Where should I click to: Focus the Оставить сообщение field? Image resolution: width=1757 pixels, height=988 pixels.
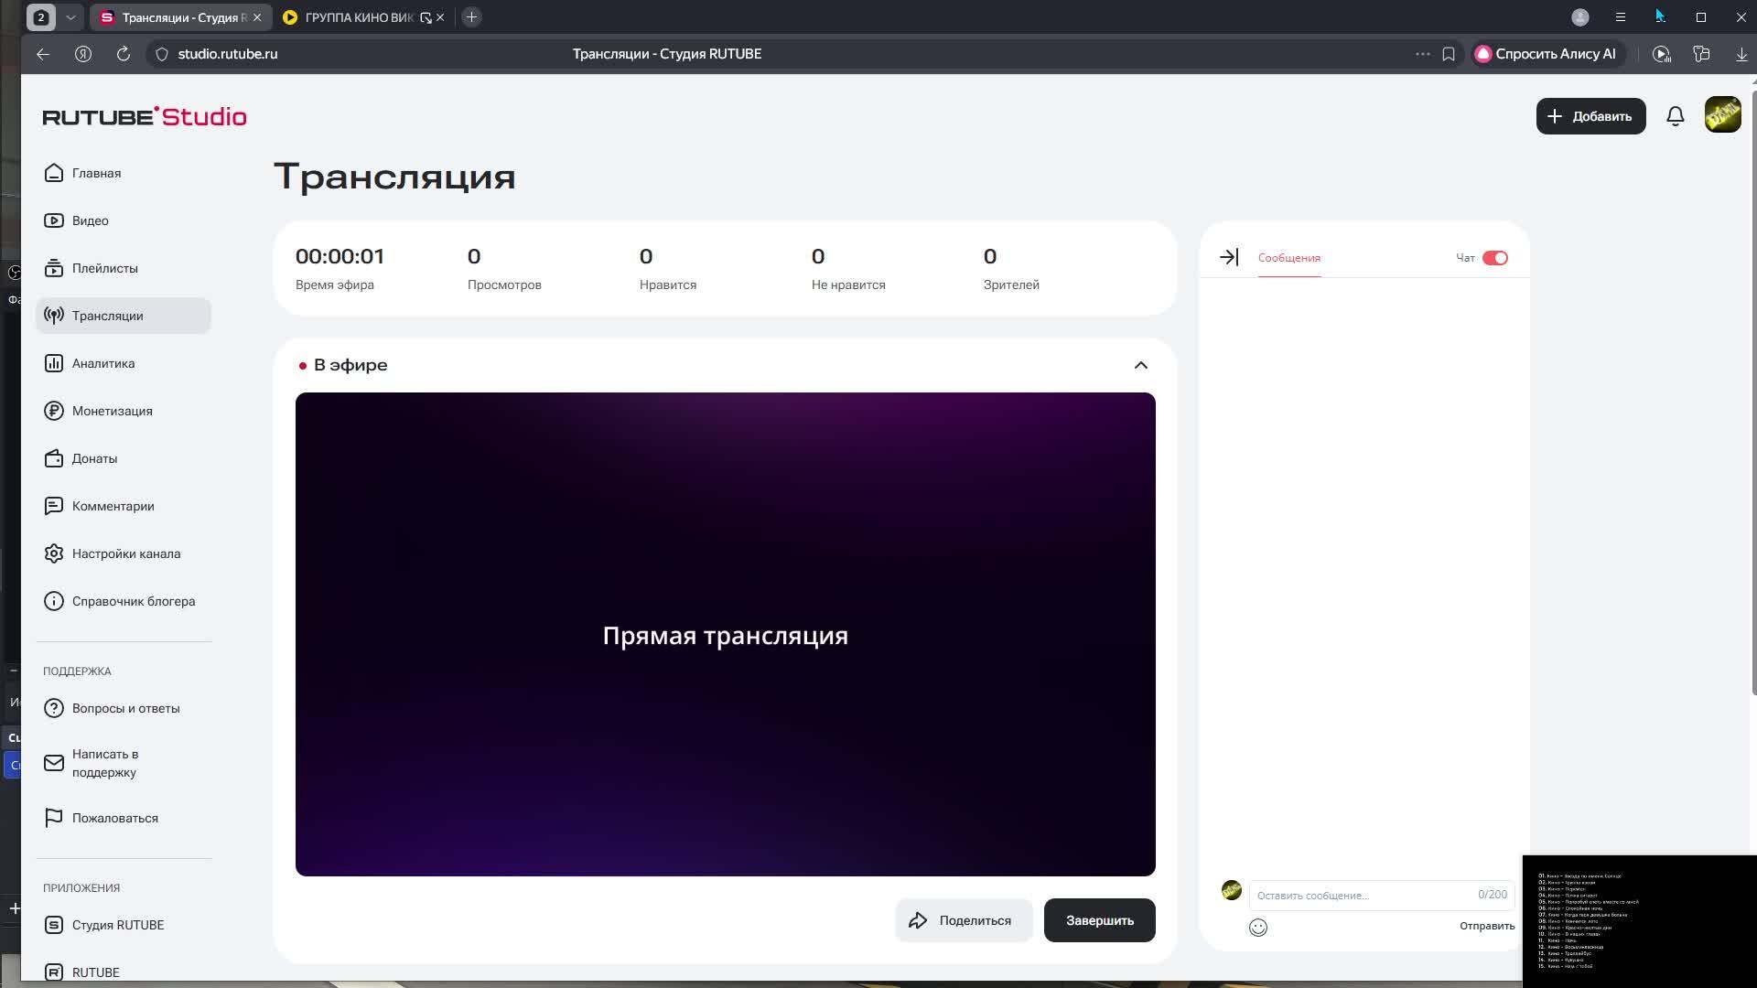[1382, 895]
